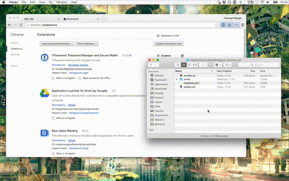Click the 1Password extension logo

click(45, 57)
